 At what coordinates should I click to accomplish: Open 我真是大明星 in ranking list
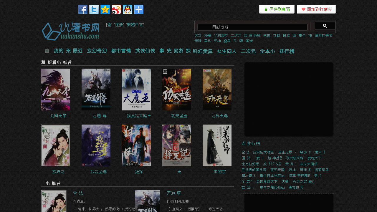263,152
